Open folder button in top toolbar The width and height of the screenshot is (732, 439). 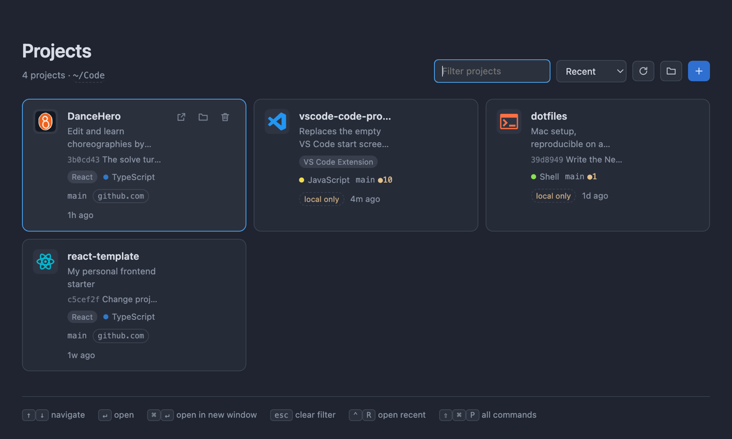[x=671, y=71]
